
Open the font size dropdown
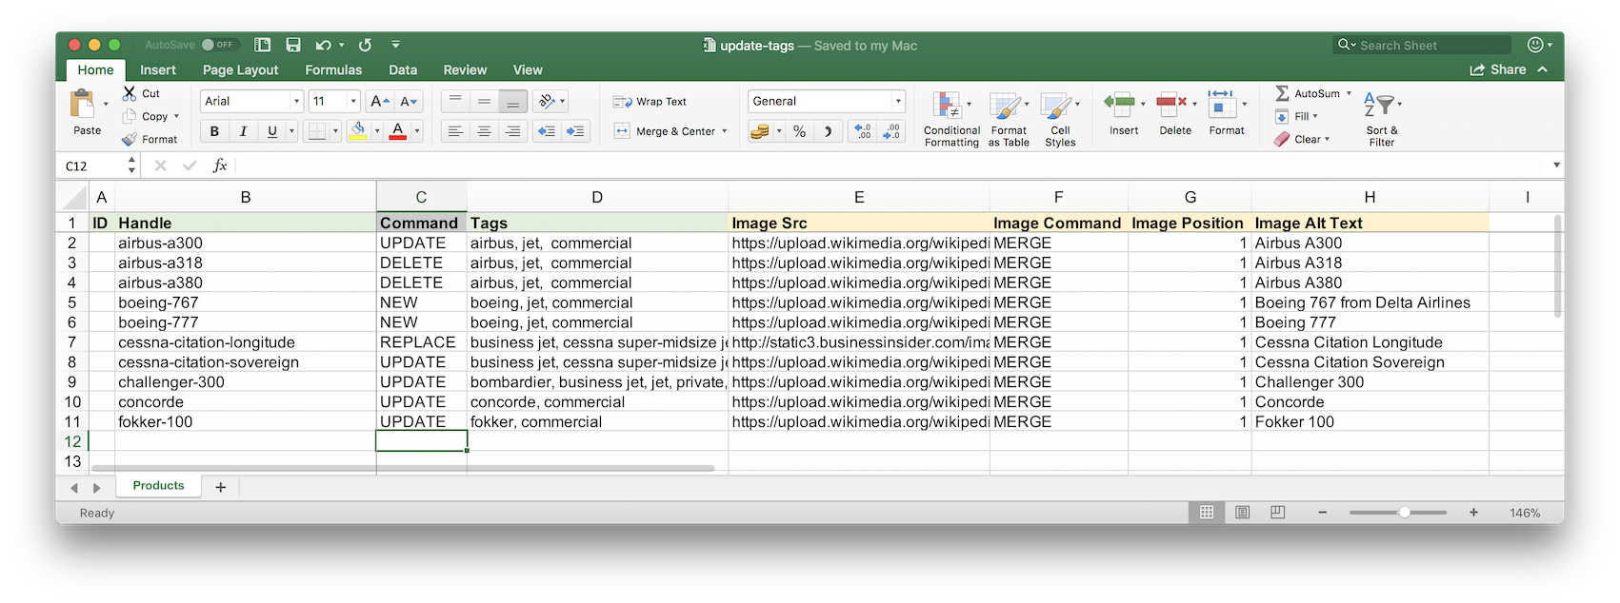click(x=353, y=101)
